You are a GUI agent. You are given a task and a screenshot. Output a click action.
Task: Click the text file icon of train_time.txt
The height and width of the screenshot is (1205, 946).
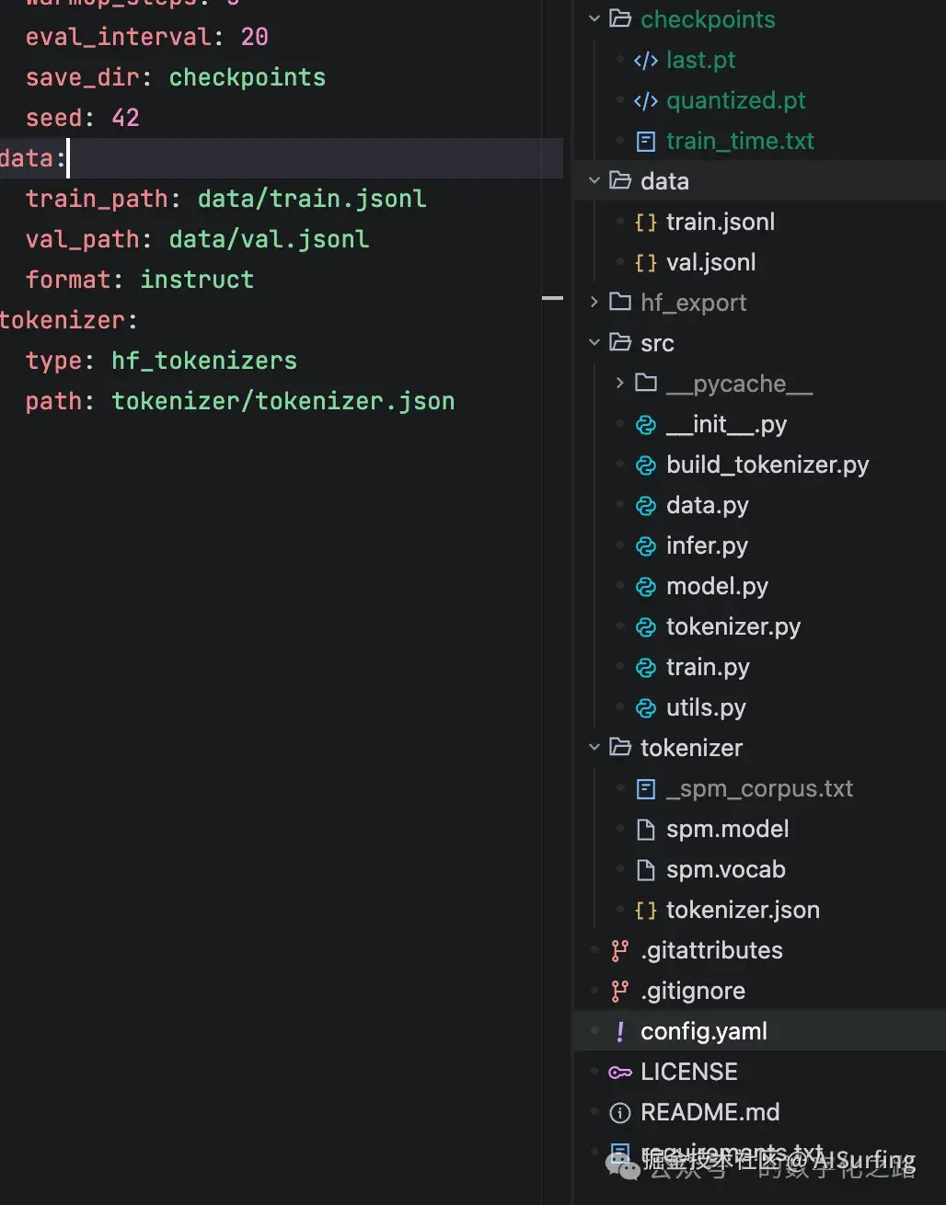pos(646,141)
